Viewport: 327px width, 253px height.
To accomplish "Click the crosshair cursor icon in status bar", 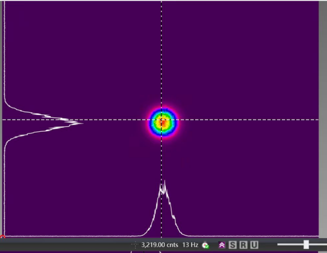I will click(134, 245).
